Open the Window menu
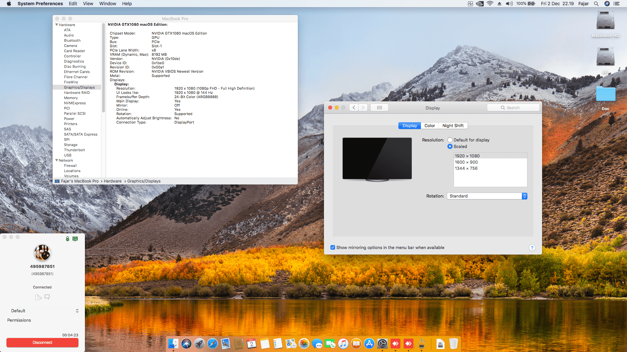This screenshot has width=627, height=352. click(x=107, y=4)
